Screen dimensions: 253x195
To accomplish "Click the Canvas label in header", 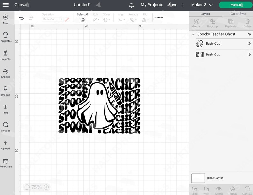I will tap(21, 5).
